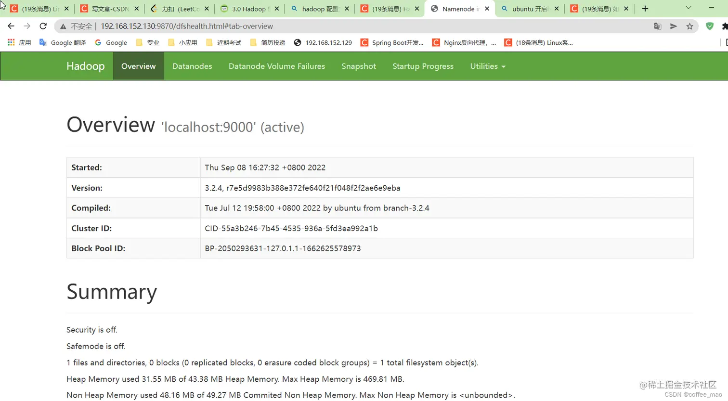Open the 192.168.152.129 bookmark

click(323, 43)
